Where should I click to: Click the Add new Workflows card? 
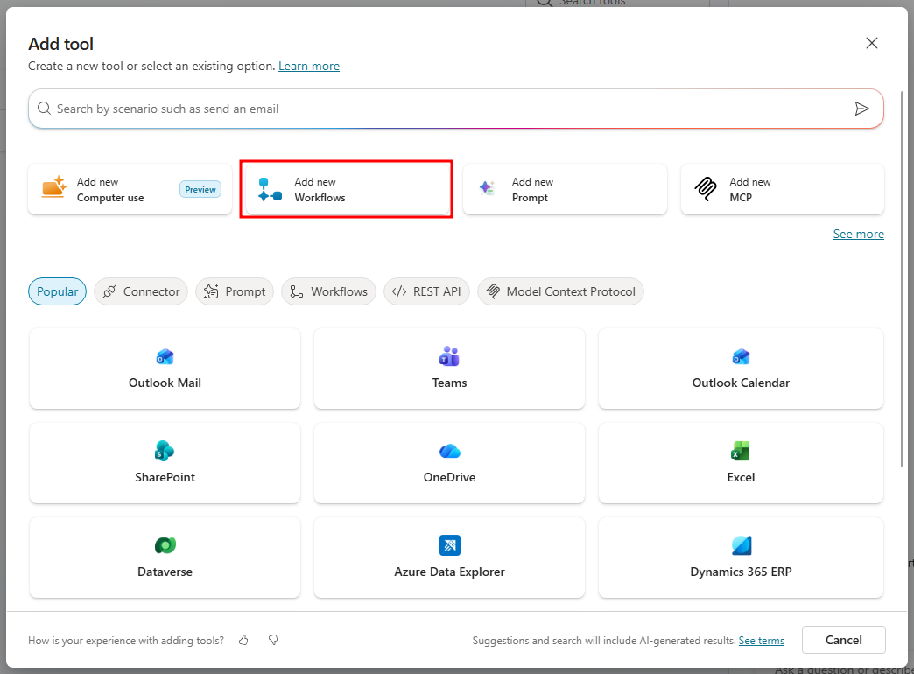click(x=348, y=189)
